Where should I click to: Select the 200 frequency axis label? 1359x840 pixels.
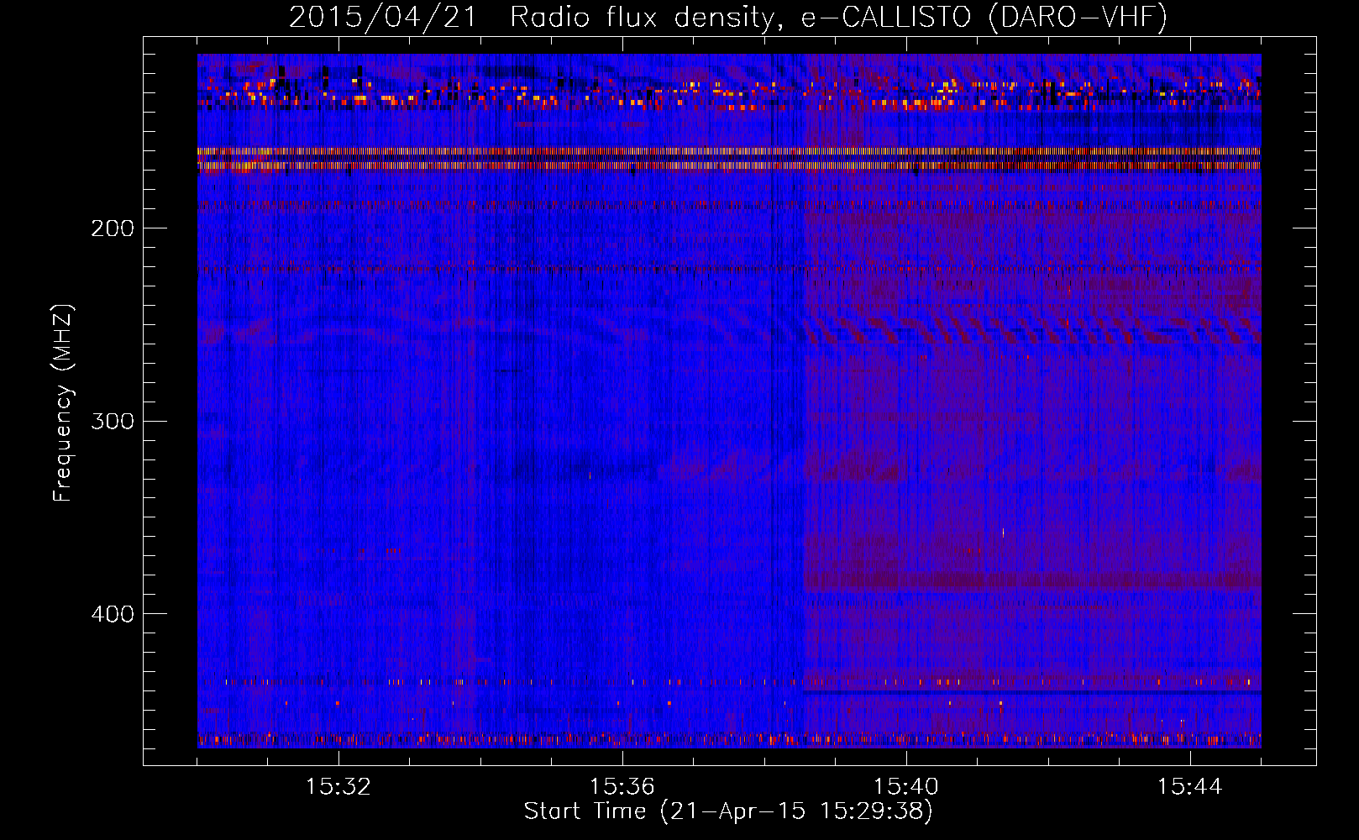click(x=113, y=228)
